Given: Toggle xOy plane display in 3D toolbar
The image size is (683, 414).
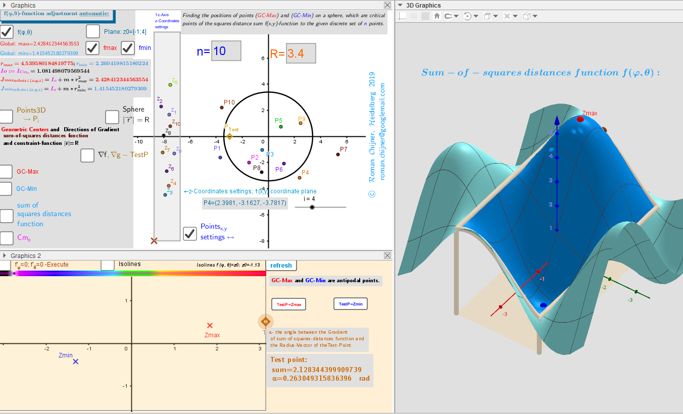Looking at the screenshot, I should [x=425, y=16].
